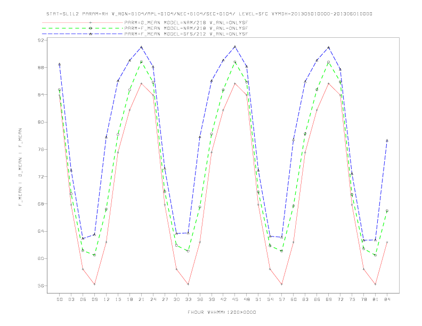Click the x-axis tick label 27
422x326 pixels.
click(165, 299)
